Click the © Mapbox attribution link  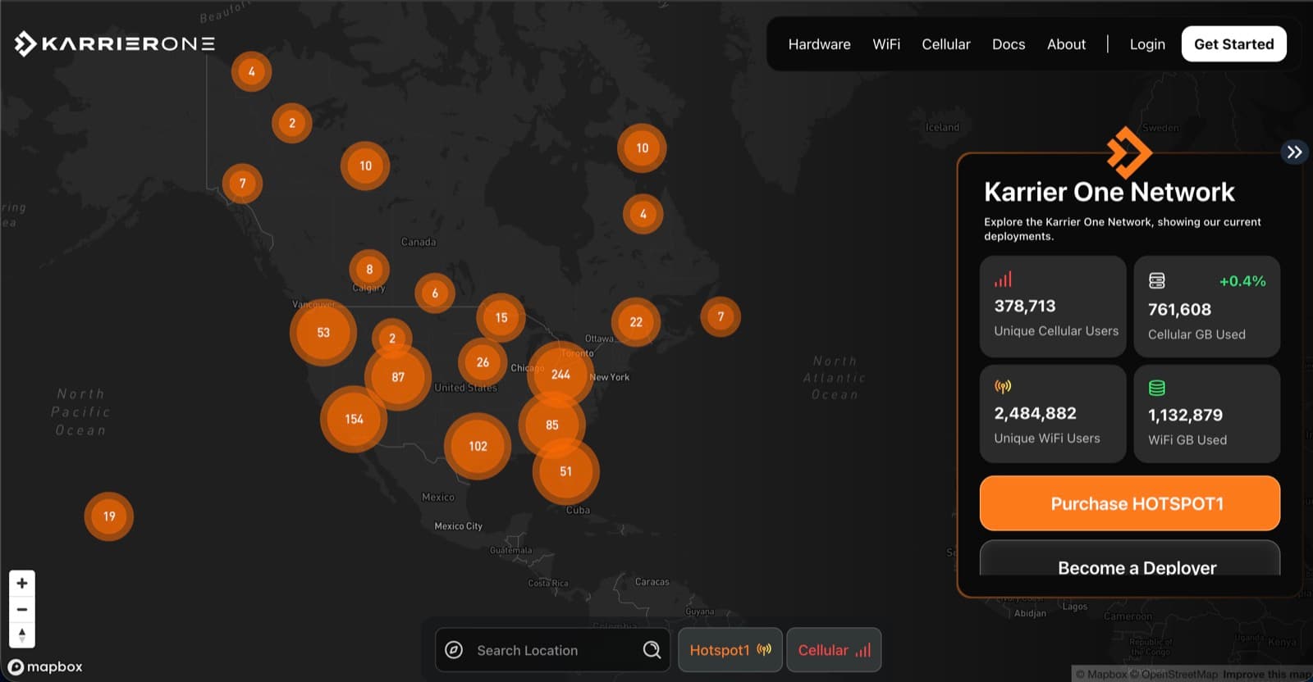1101,674
